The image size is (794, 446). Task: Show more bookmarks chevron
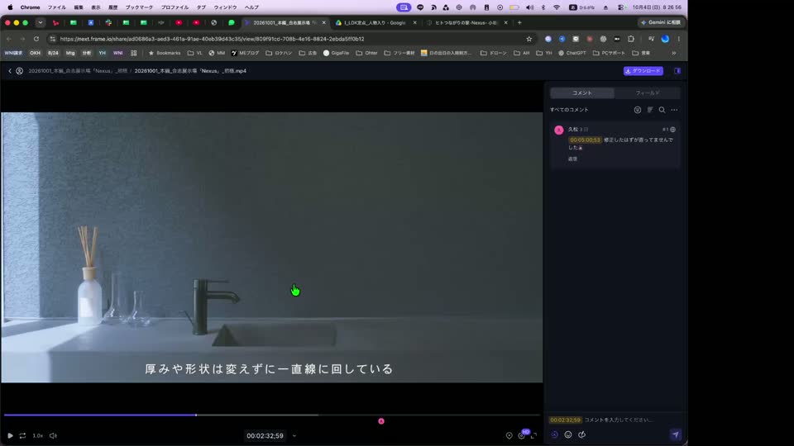coord(674,53)
